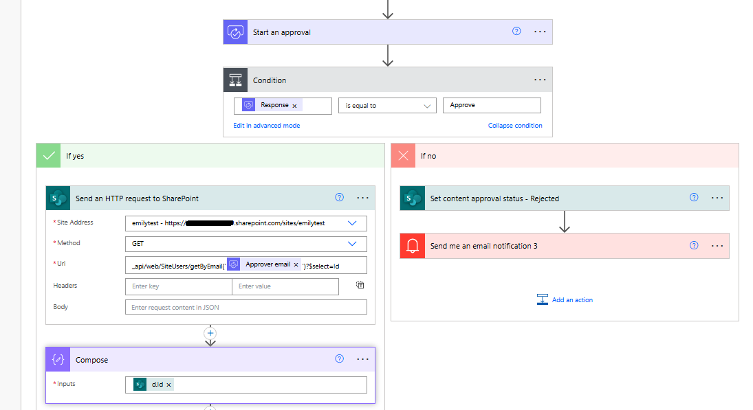Expand the Start an approval action header

(x=388, y=32)
